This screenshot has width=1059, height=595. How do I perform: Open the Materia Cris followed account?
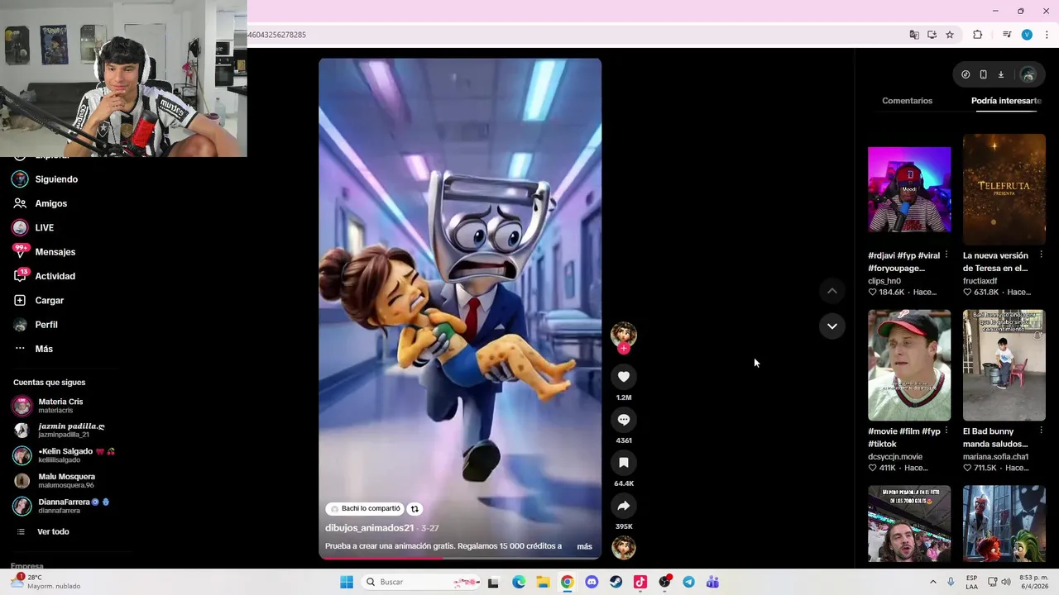[60, 406]
